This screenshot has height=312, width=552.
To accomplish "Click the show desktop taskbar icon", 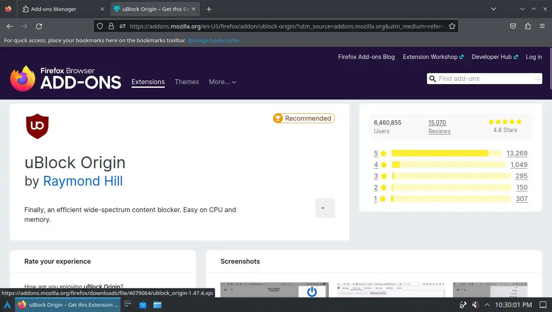I will coord(543,305).
